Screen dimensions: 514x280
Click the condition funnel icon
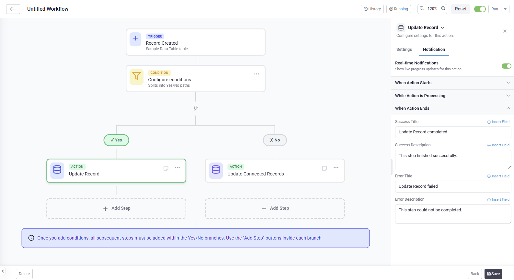(x=137, y=76)
